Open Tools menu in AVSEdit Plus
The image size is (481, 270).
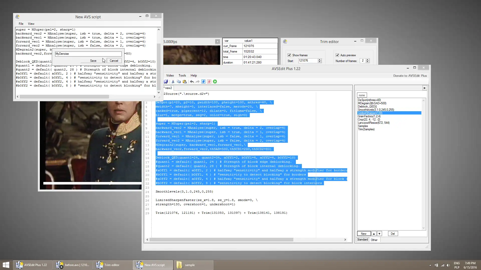(x=182, y=75)
